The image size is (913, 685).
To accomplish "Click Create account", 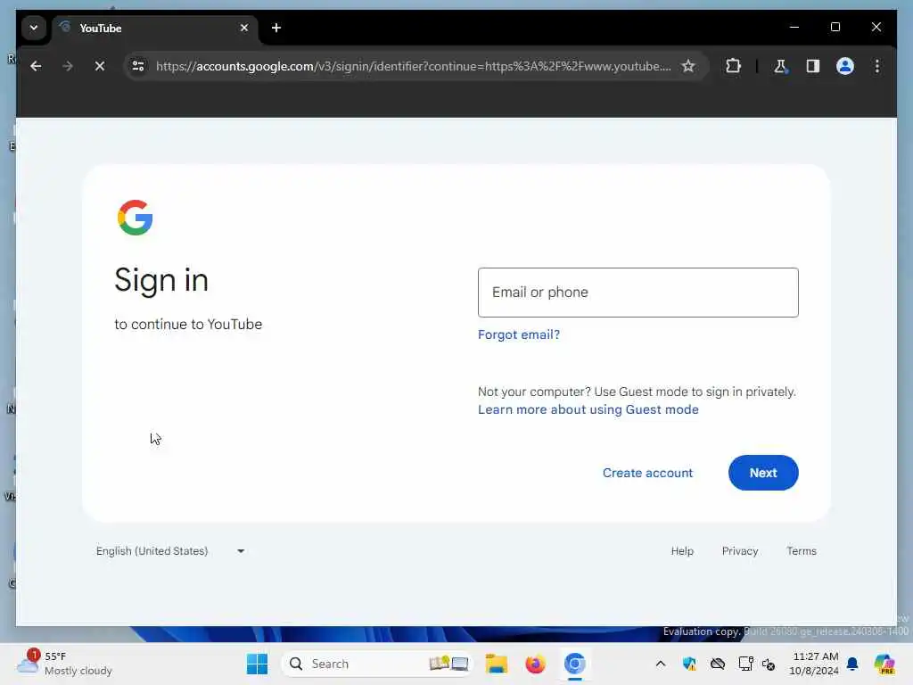I will point(647,473).
